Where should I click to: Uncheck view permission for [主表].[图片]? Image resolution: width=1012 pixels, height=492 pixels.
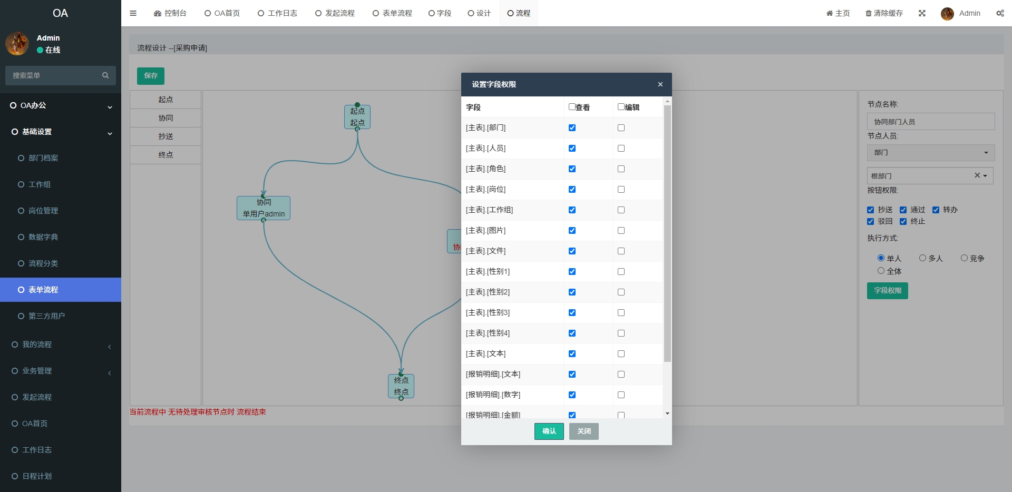572,231
